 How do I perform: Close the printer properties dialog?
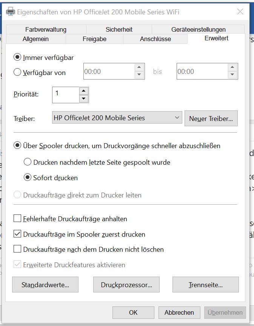pos(240,12)
